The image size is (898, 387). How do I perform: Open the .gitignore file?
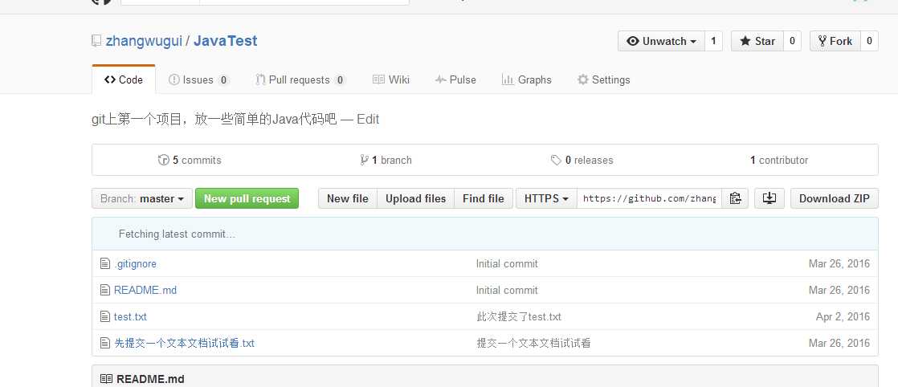(x=135, y=264)
